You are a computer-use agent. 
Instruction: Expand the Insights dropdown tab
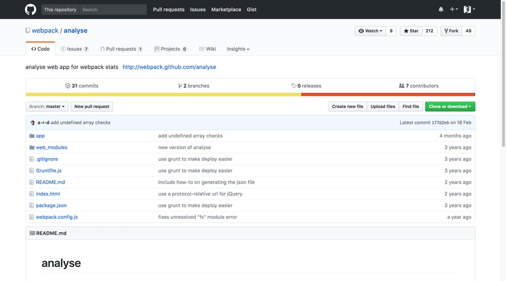(x=238, y=49)
